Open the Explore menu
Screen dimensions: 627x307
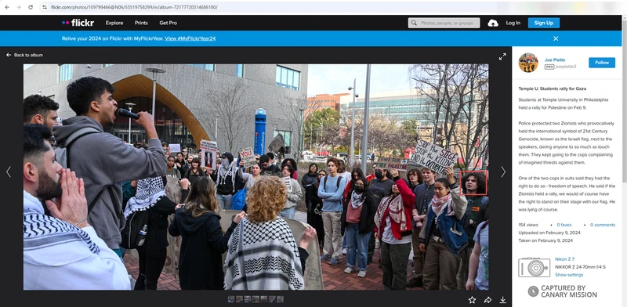114,23
